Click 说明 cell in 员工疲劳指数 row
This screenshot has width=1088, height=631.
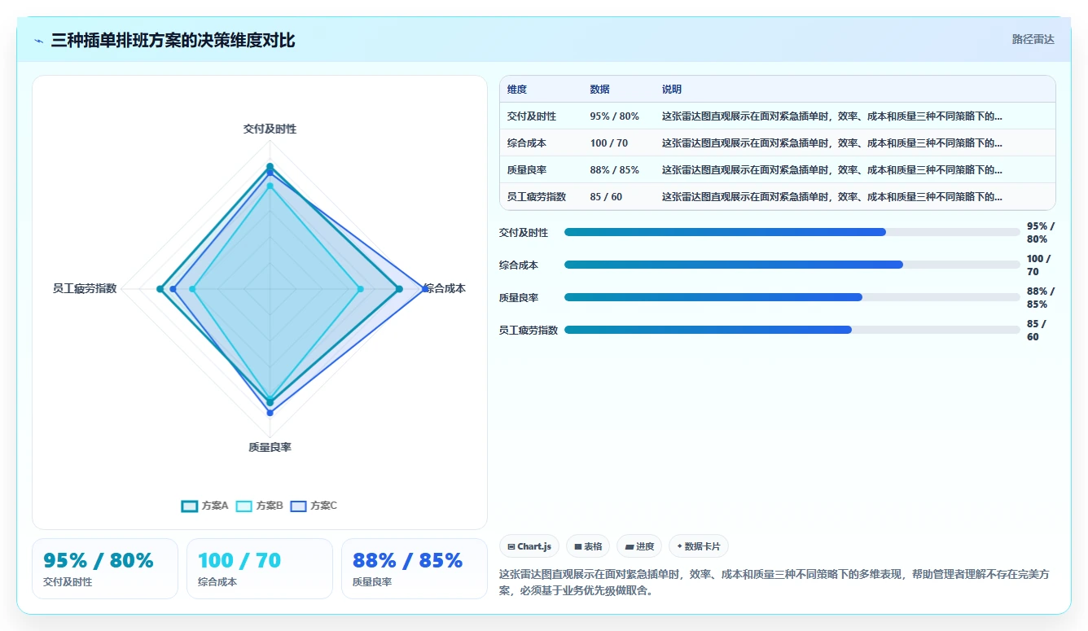coord(832,197)
